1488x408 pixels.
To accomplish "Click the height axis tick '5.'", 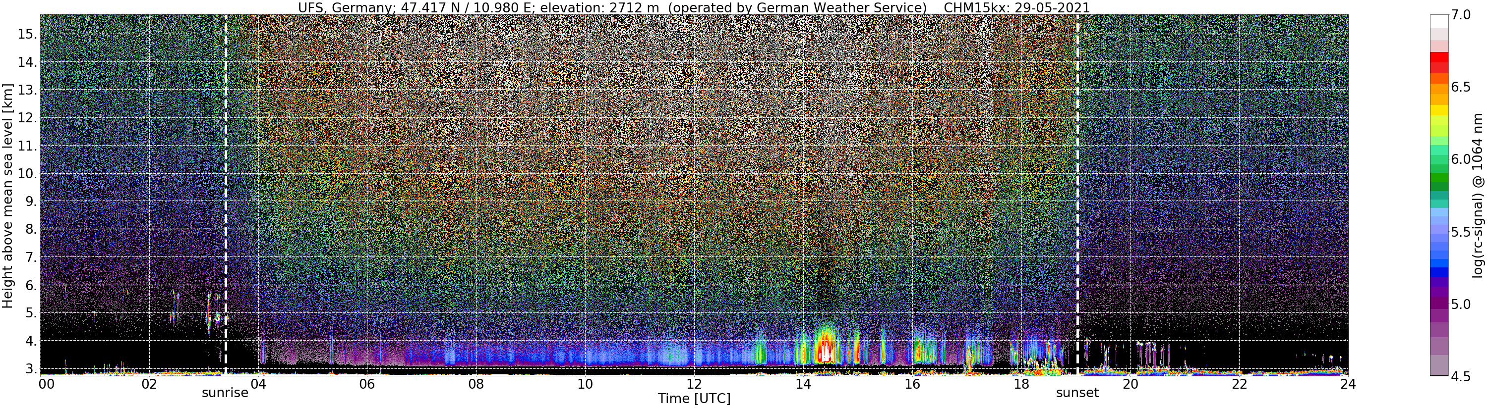I will tap(31, 313).
